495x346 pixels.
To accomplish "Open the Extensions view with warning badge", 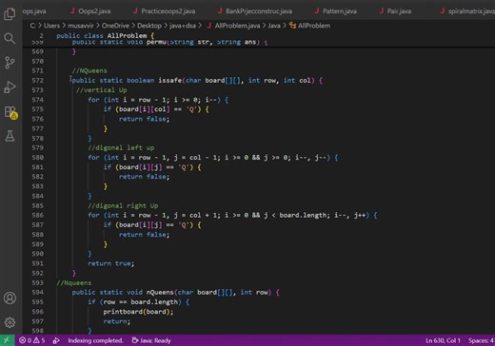I will pos(10,112).
